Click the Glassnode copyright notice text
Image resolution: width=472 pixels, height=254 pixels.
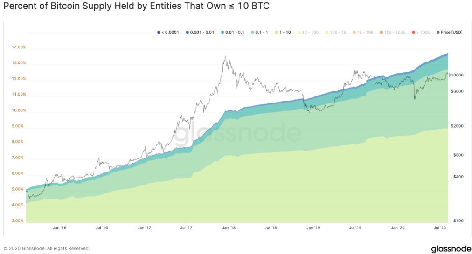[47, 248]
